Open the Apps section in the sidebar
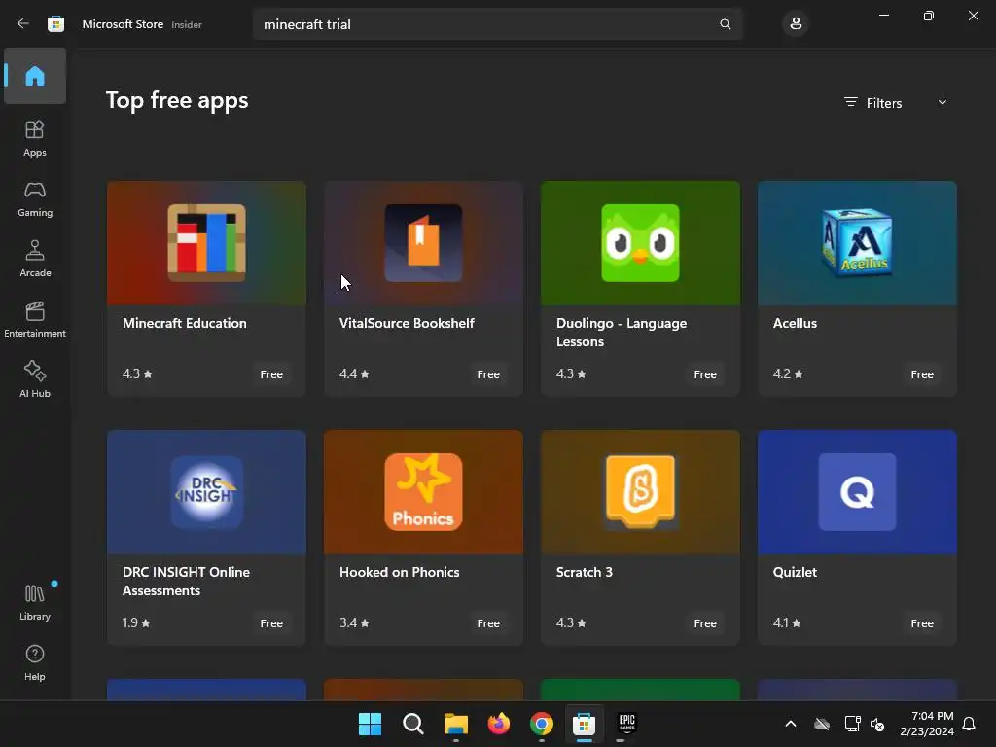The image size is (996, 747). point(35,138)
